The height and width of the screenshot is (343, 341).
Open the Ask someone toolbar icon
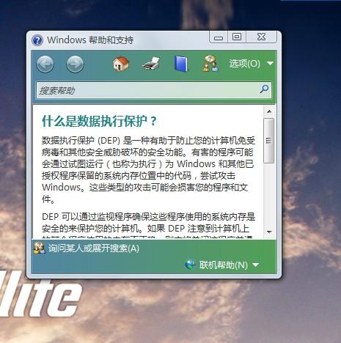coord(210,64)
